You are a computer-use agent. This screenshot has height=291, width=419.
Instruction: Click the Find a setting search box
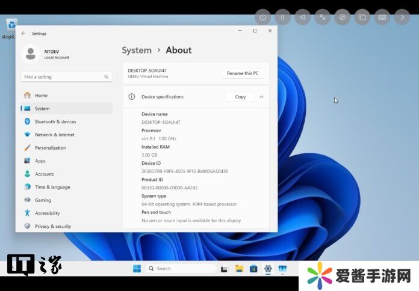point(63,77)
